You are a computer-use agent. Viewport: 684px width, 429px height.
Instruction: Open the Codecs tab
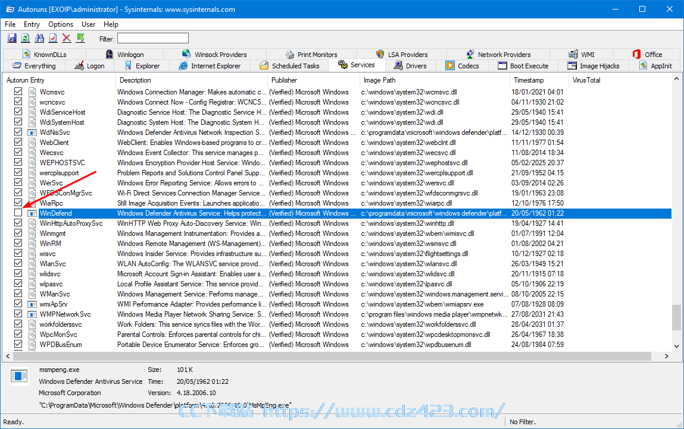click(x=463, y=66)
